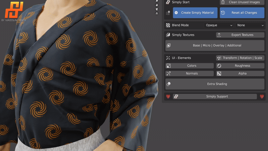Open the Simply Support link
Screen dimensions: 268x151
[x=215, y=97]
